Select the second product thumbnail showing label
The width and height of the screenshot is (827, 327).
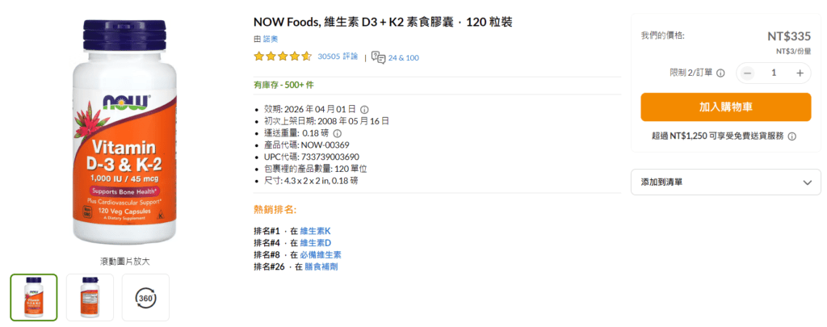click(90, 297)
